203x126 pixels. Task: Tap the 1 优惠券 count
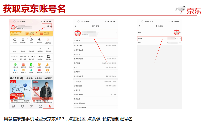click(23, 50)
